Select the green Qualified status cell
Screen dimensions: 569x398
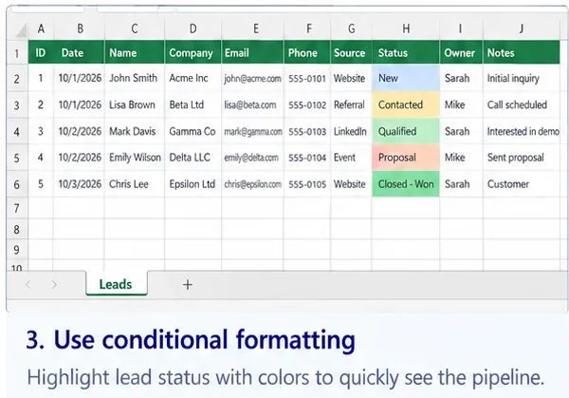point(406,131)
